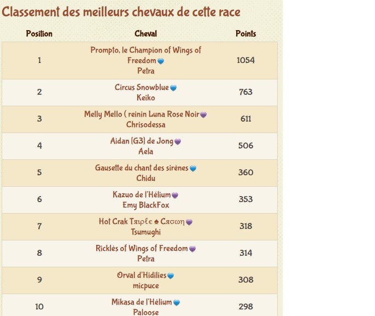Click purple gem icon next to Aidan [G3] de Jong
Viewport: 375px width, 316px height.
point(177,142)
